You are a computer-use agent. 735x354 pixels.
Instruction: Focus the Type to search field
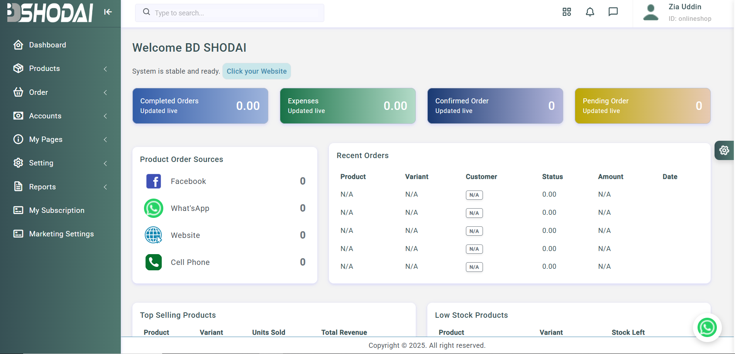coord(230,13)
